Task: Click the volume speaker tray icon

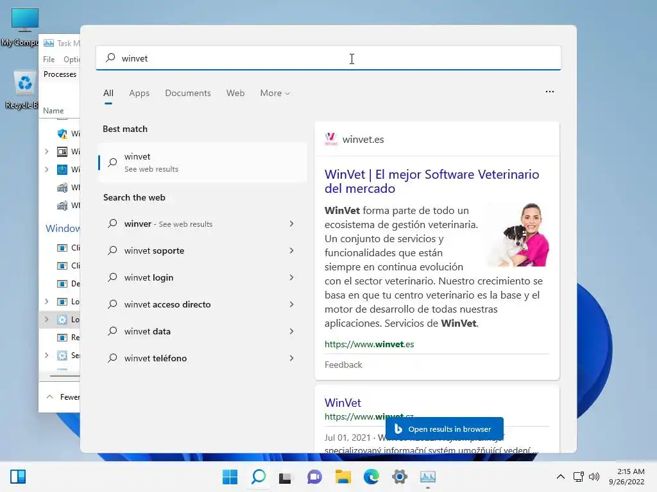Action: (x=593, y=477)
